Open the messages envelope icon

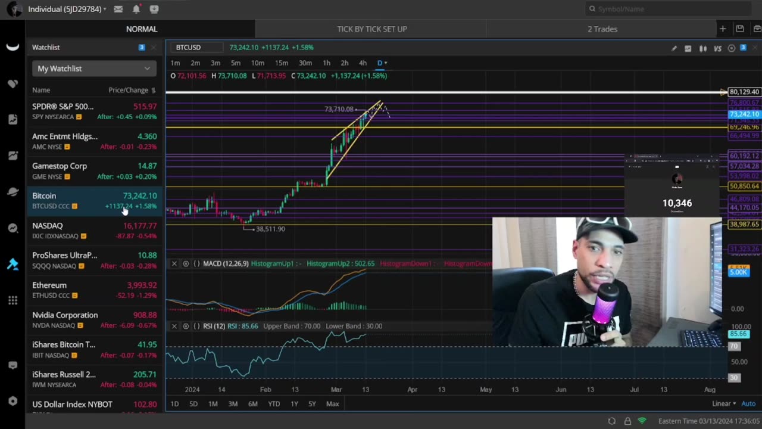[x=118, y=9]
